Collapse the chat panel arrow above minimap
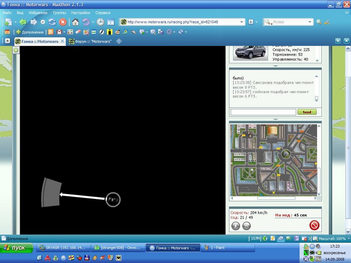 [276, 119]
